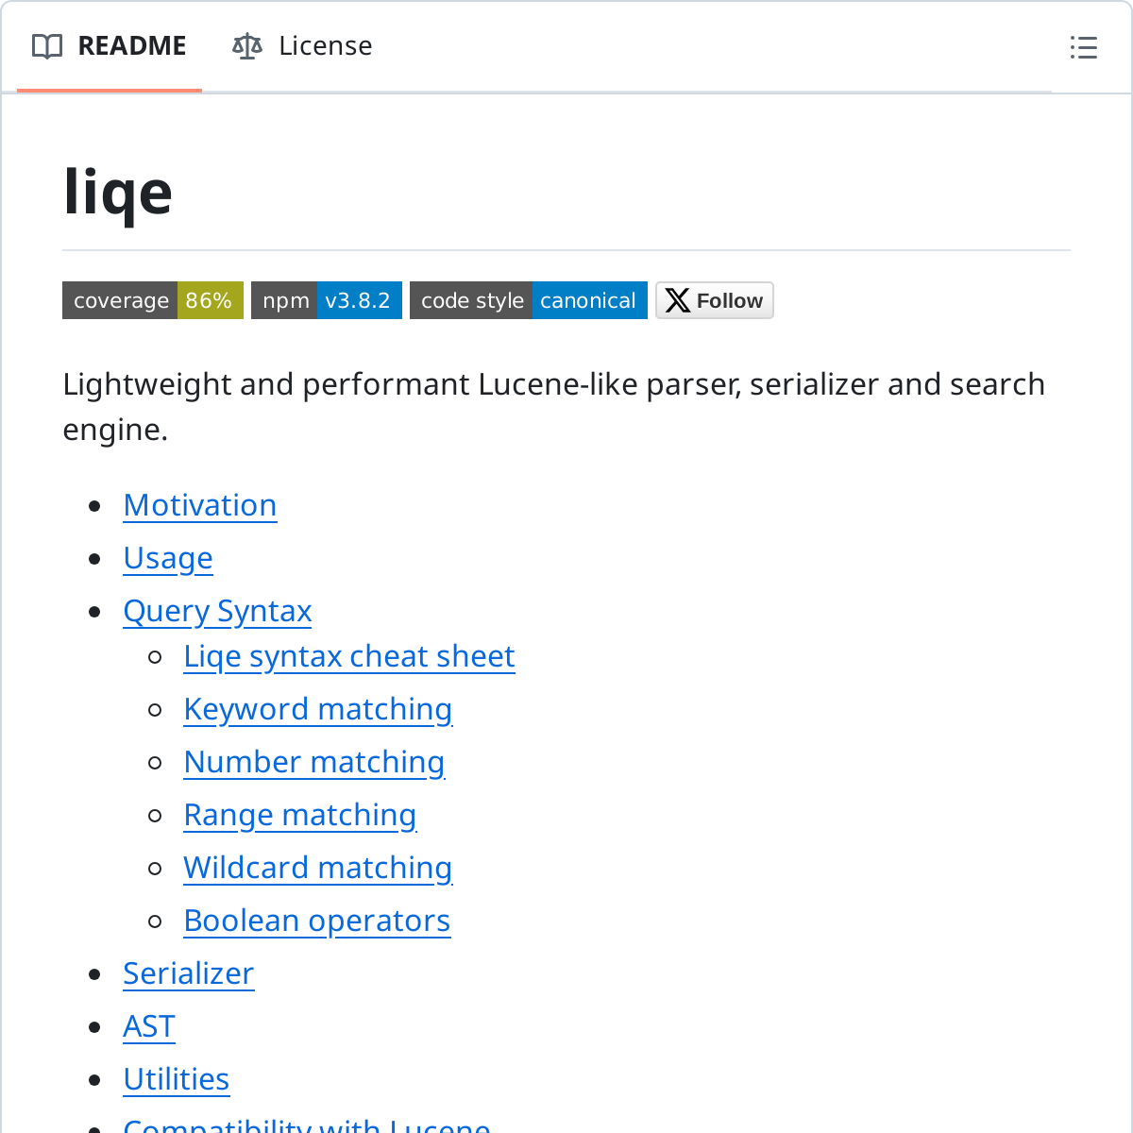Click the code style canonical badge

pyautogui.click(x=529, y=300)
